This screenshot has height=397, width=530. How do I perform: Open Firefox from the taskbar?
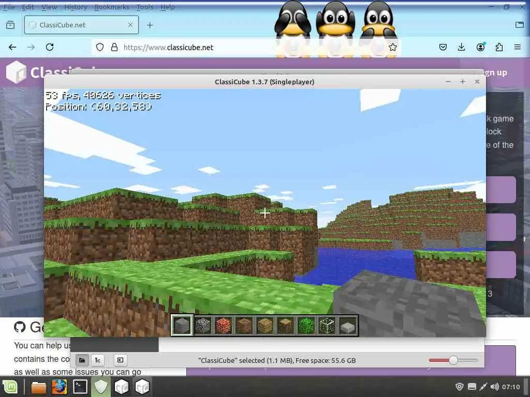pyautogui.click(x=59, y=387)
